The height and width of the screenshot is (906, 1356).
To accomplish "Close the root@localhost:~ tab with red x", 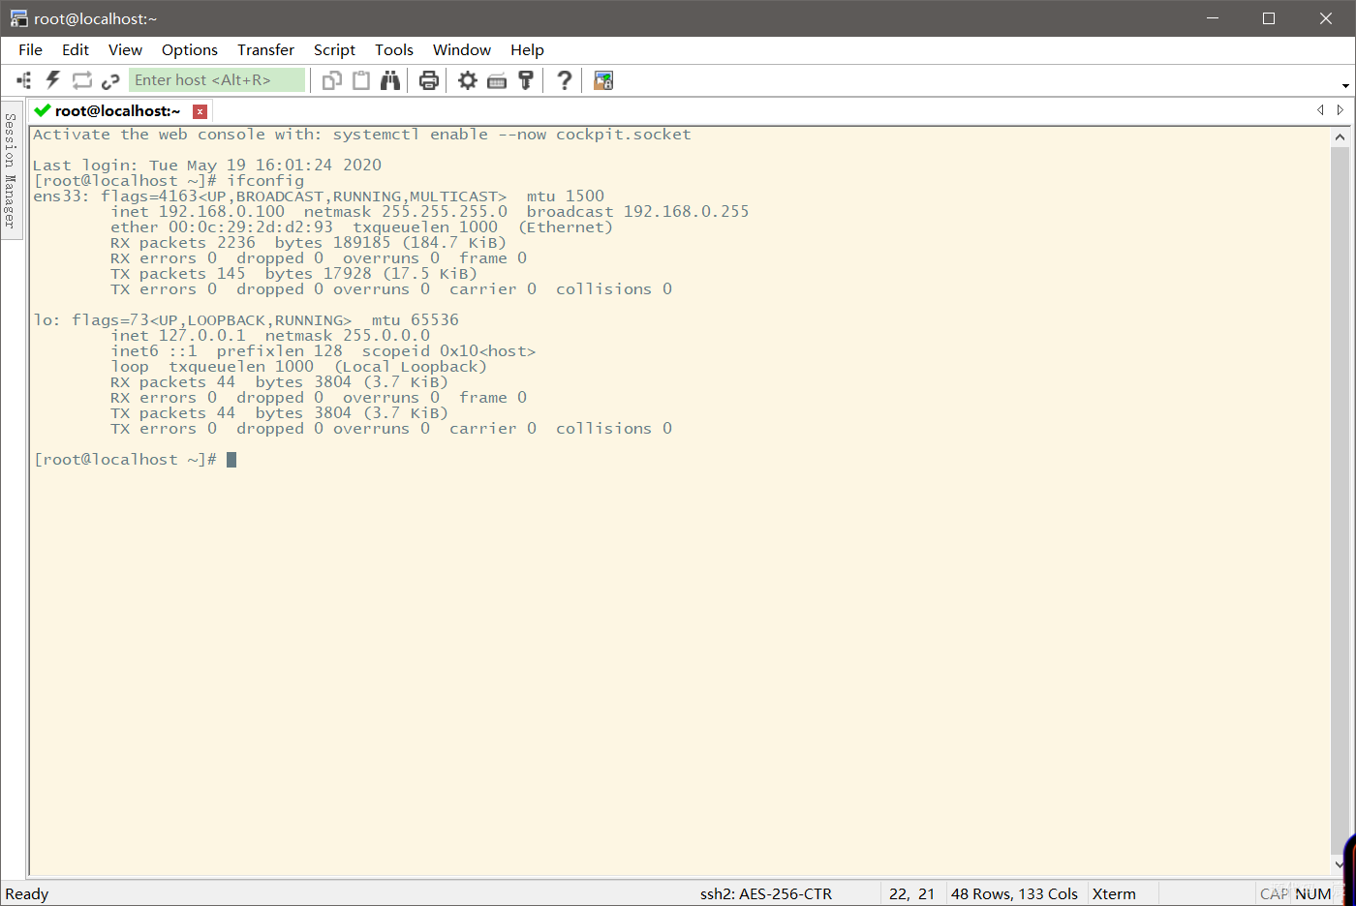I will [200, 111].
